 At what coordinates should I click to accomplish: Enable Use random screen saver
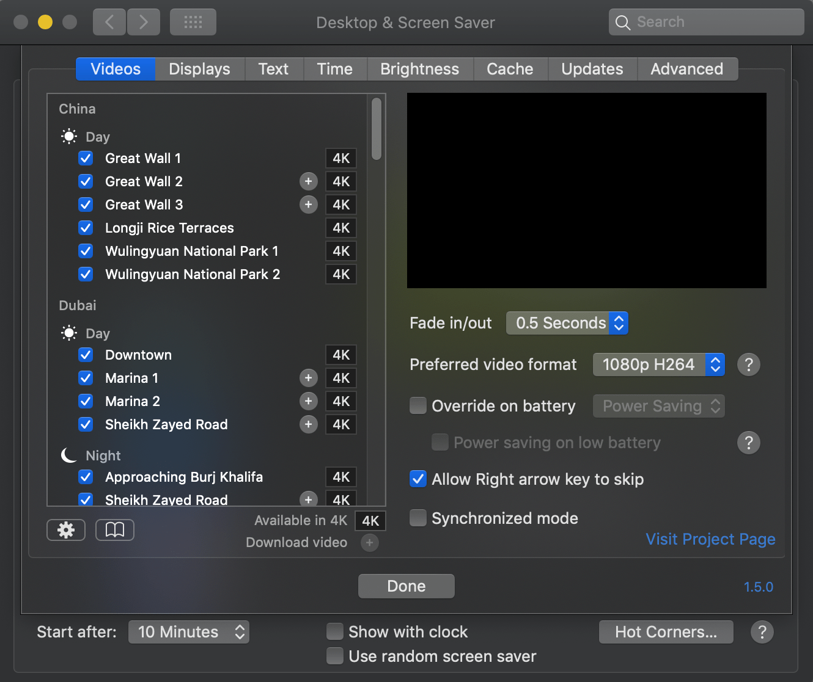[335, 656]
